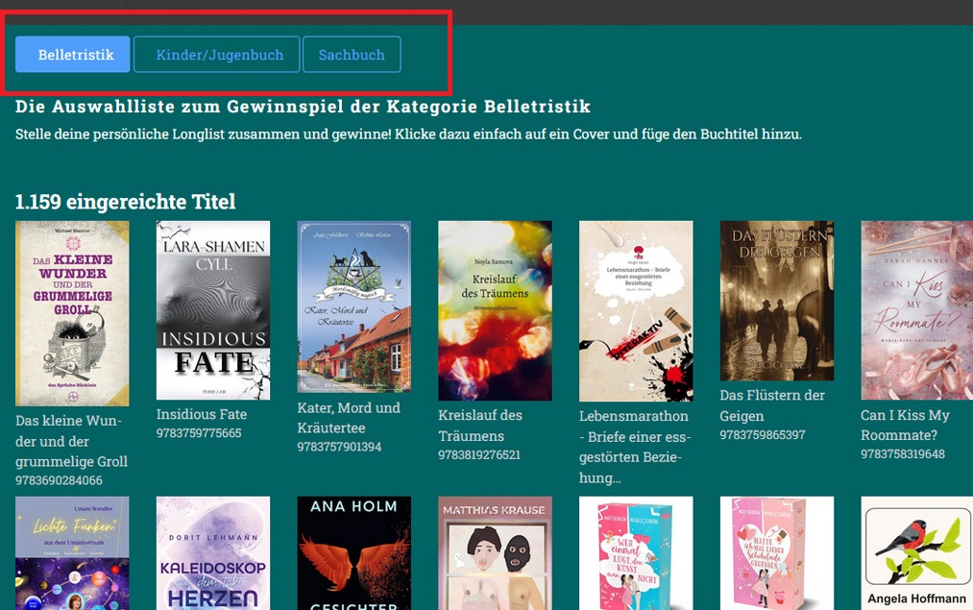Screen dimensions: 973x610
Task: Open the Lebensmarathon book cover
Action: (x=636, y=311)
